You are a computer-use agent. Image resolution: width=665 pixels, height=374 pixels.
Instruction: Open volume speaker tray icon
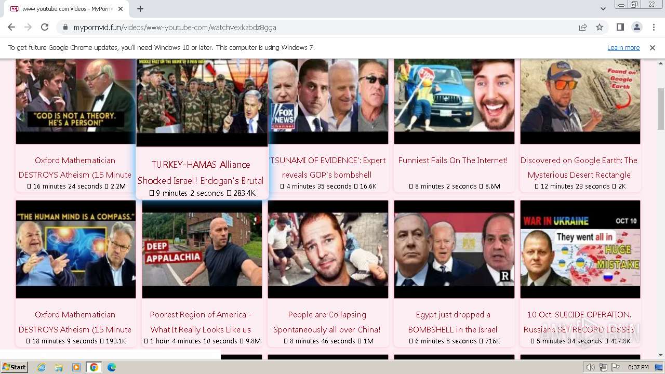[x=591, y=367]
